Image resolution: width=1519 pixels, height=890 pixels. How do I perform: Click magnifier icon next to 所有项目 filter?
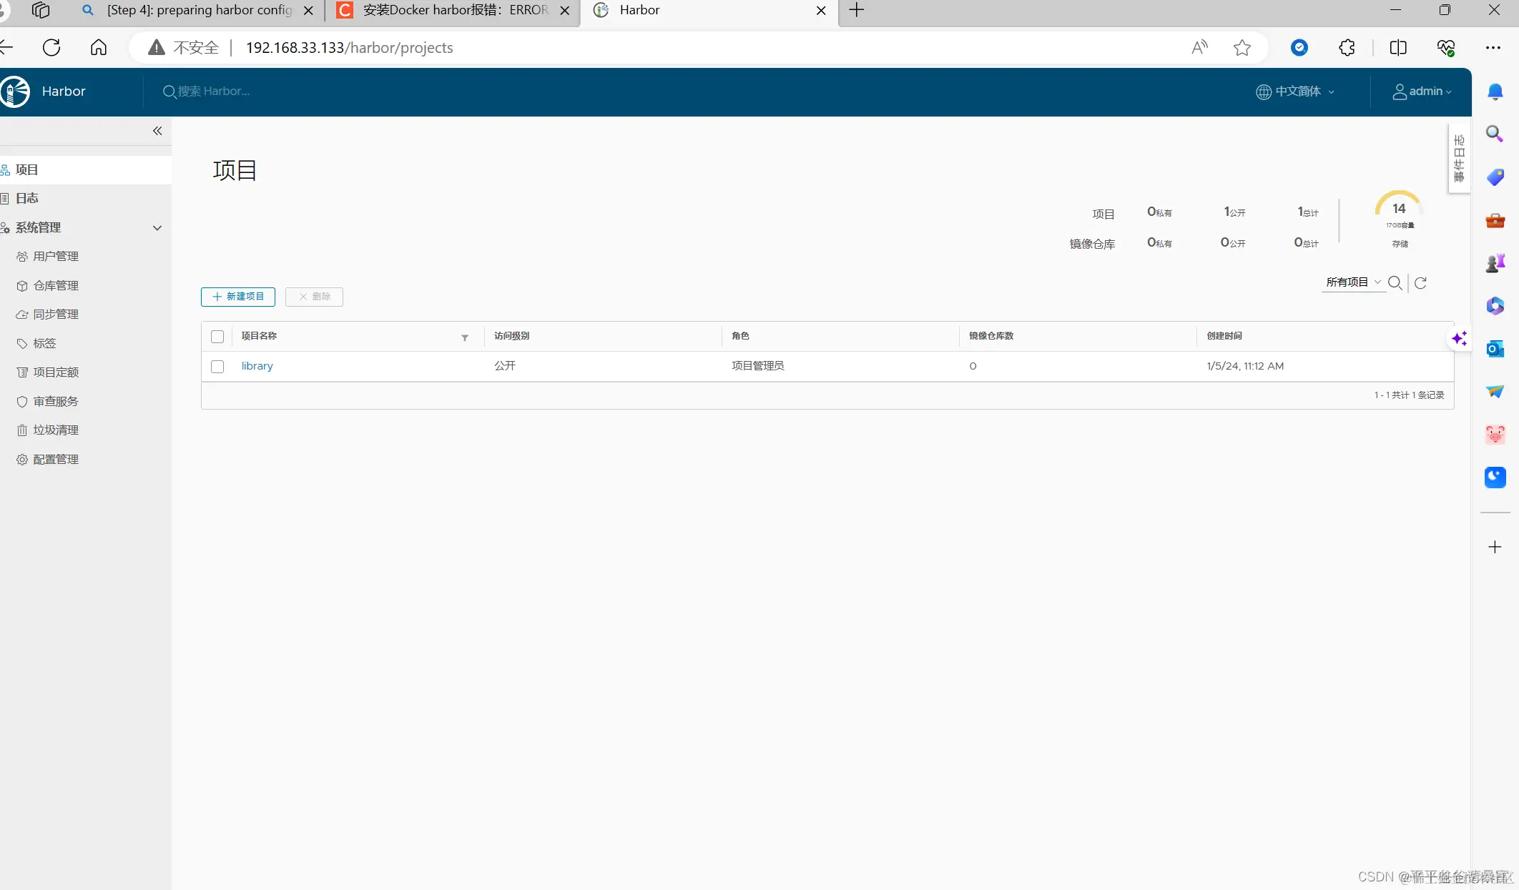click(x=1395, y=283)
